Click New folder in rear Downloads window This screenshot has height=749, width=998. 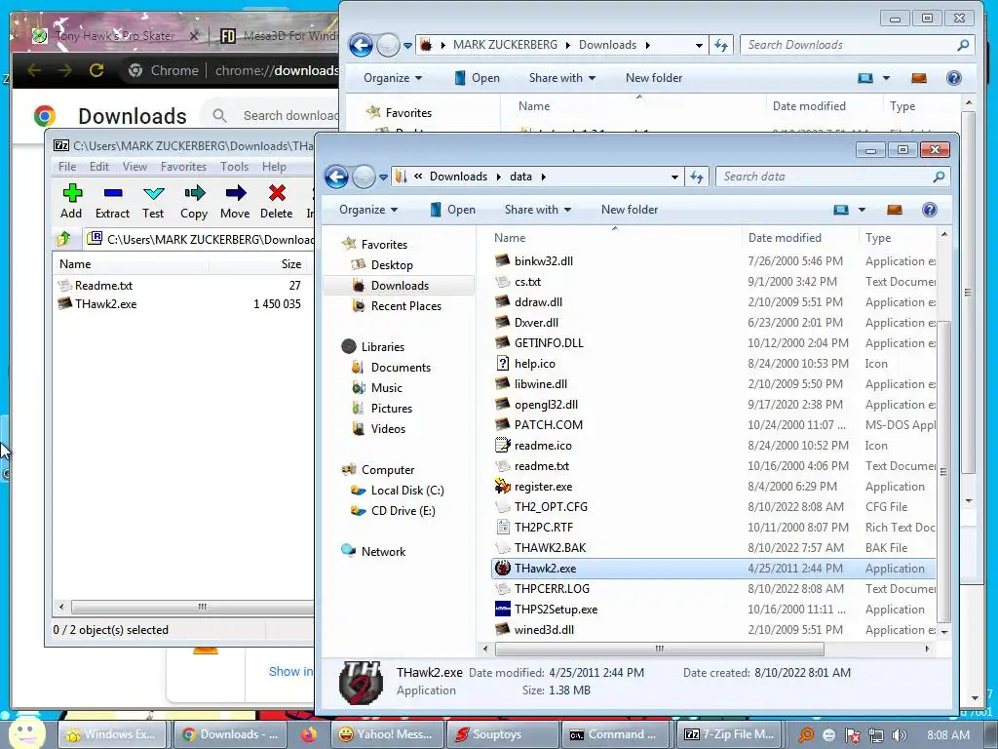pyautogui.click(x=654, y=78)
